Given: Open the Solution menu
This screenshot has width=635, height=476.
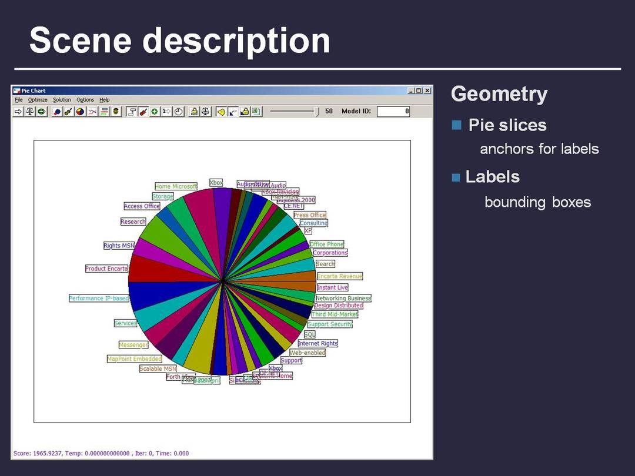Looking at the screenshot, I should pos(62,99).
